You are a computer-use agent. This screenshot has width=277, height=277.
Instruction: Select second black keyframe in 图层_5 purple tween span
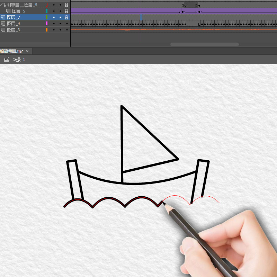(199, 12)
